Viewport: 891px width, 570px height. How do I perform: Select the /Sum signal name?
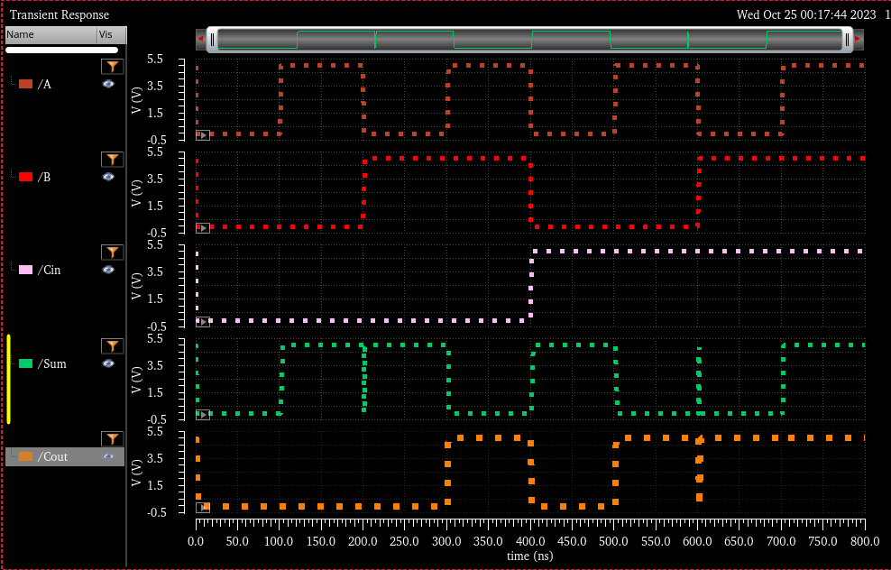tap(51, 363)
